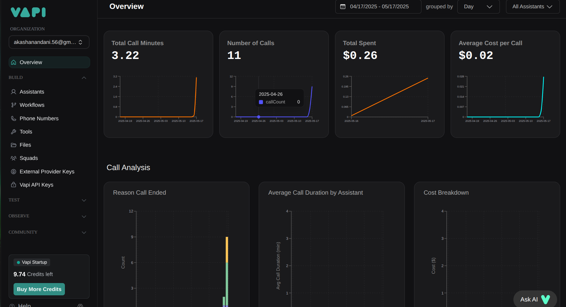
Task: Click the Workflows branch icon
Action: pos(14,105)
